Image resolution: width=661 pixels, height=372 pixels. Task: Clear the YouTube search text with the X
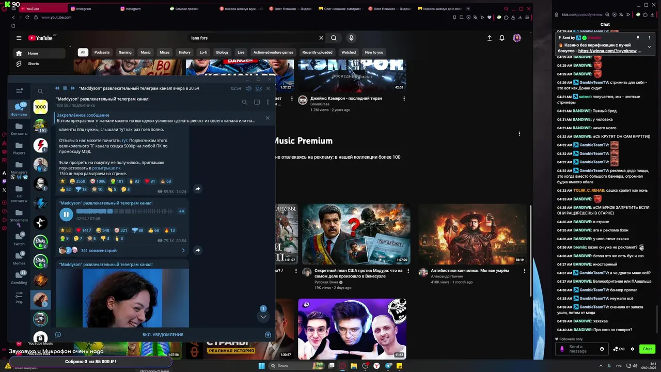(x=321, y=38)
